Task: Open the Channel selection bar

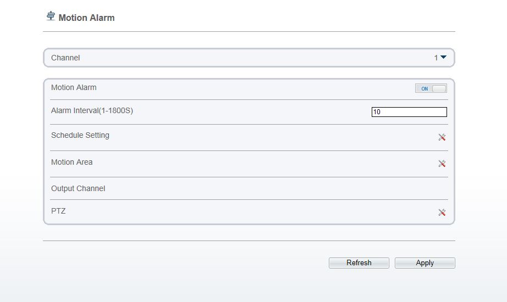Action: [249, 58]
